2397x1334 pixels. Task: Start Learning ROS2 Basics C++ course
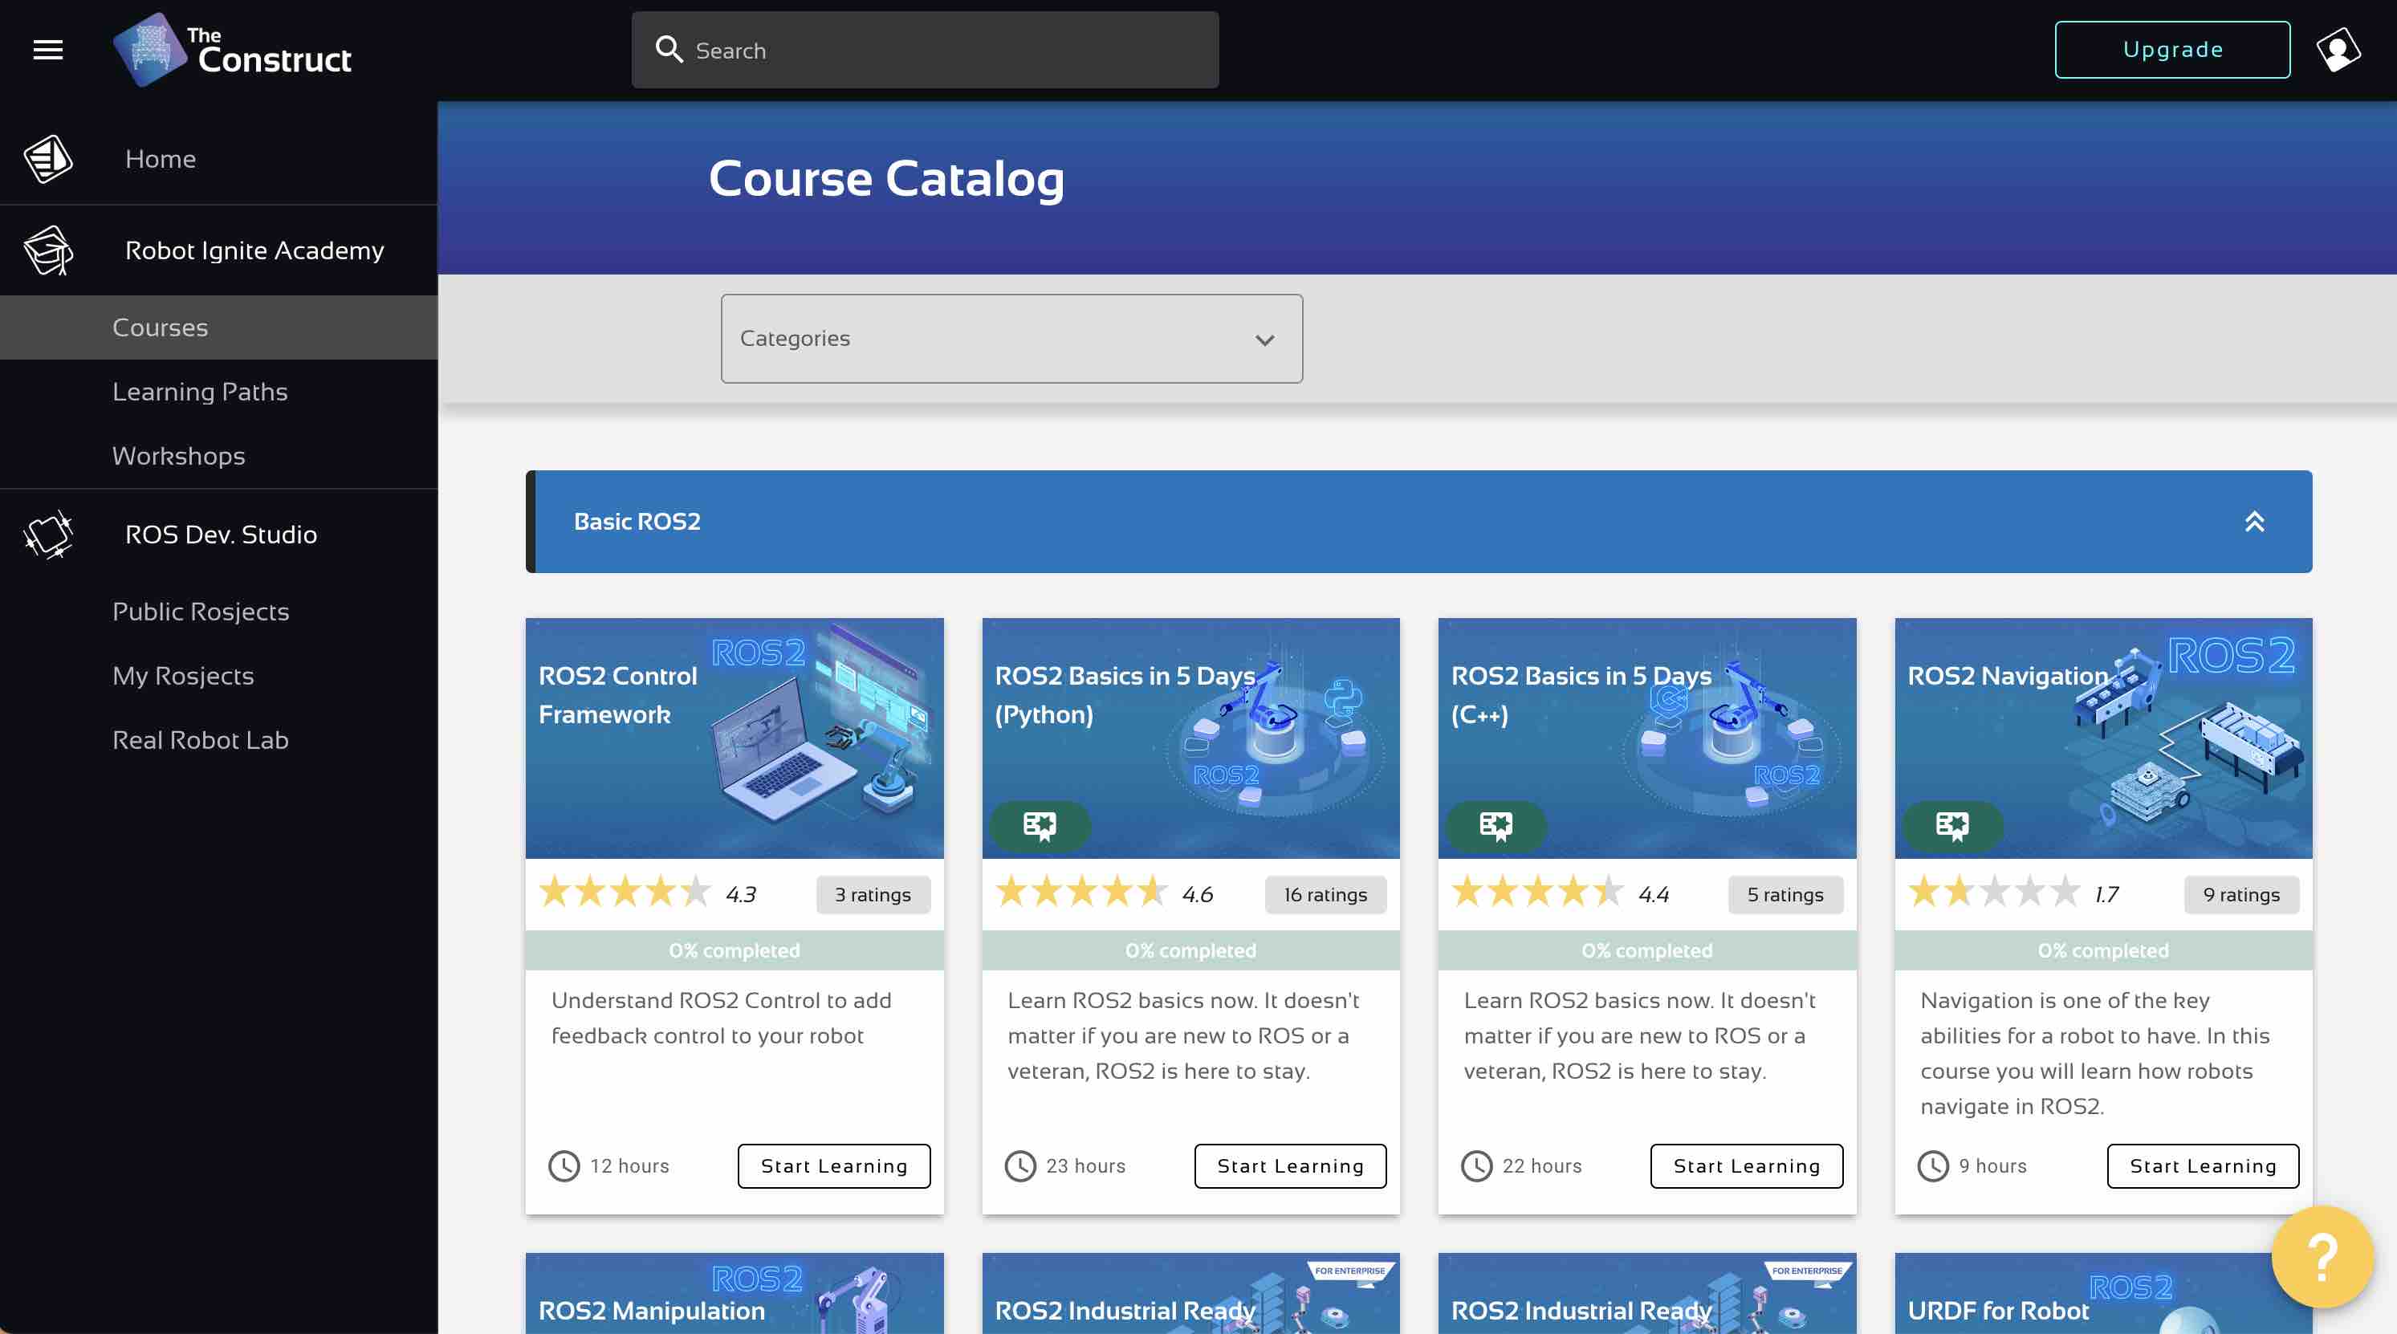tap(1747, 1166)
